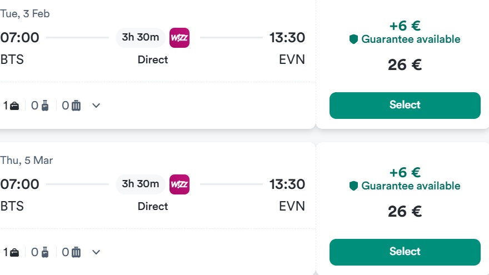The height and width of the screenshot is (275, 489).
Task: Click the guarantee shield icon on 3 Feb flight
Action: point(353,39)
